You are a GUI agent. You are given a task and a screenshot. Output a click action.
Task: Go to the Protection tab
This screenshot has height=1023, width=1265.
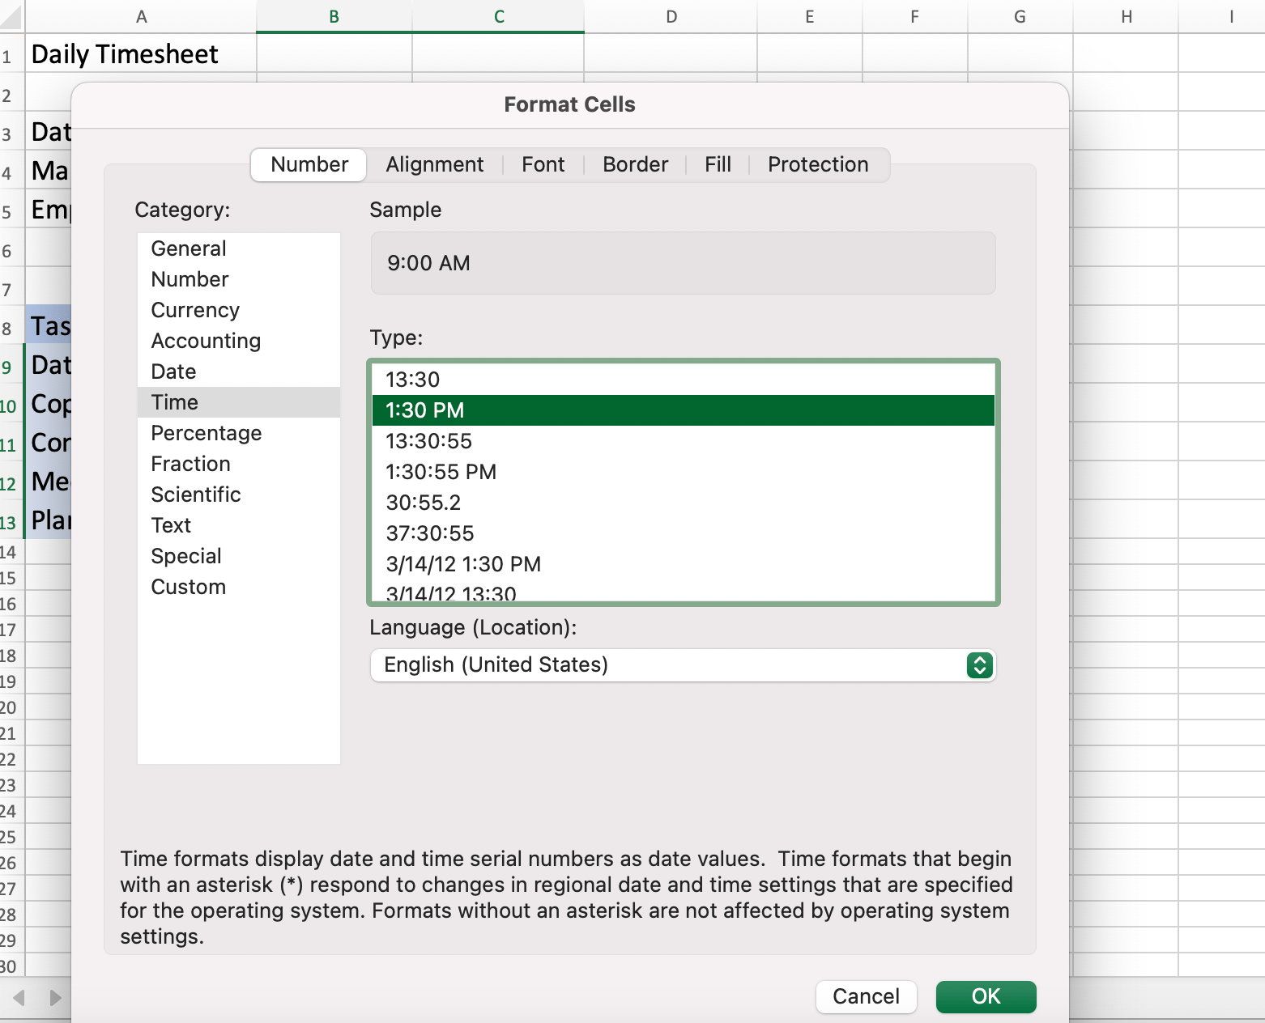pos(817,165)
